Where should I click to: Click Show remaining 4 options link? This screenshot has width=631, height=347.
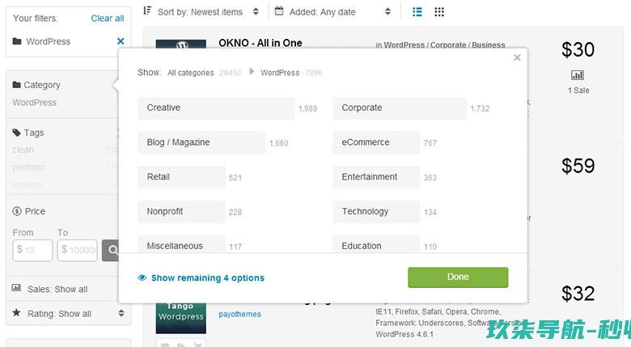(208, 277)
